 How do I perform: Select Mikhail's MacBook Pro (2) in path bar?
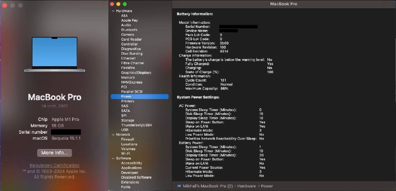(x=208, y=186)
